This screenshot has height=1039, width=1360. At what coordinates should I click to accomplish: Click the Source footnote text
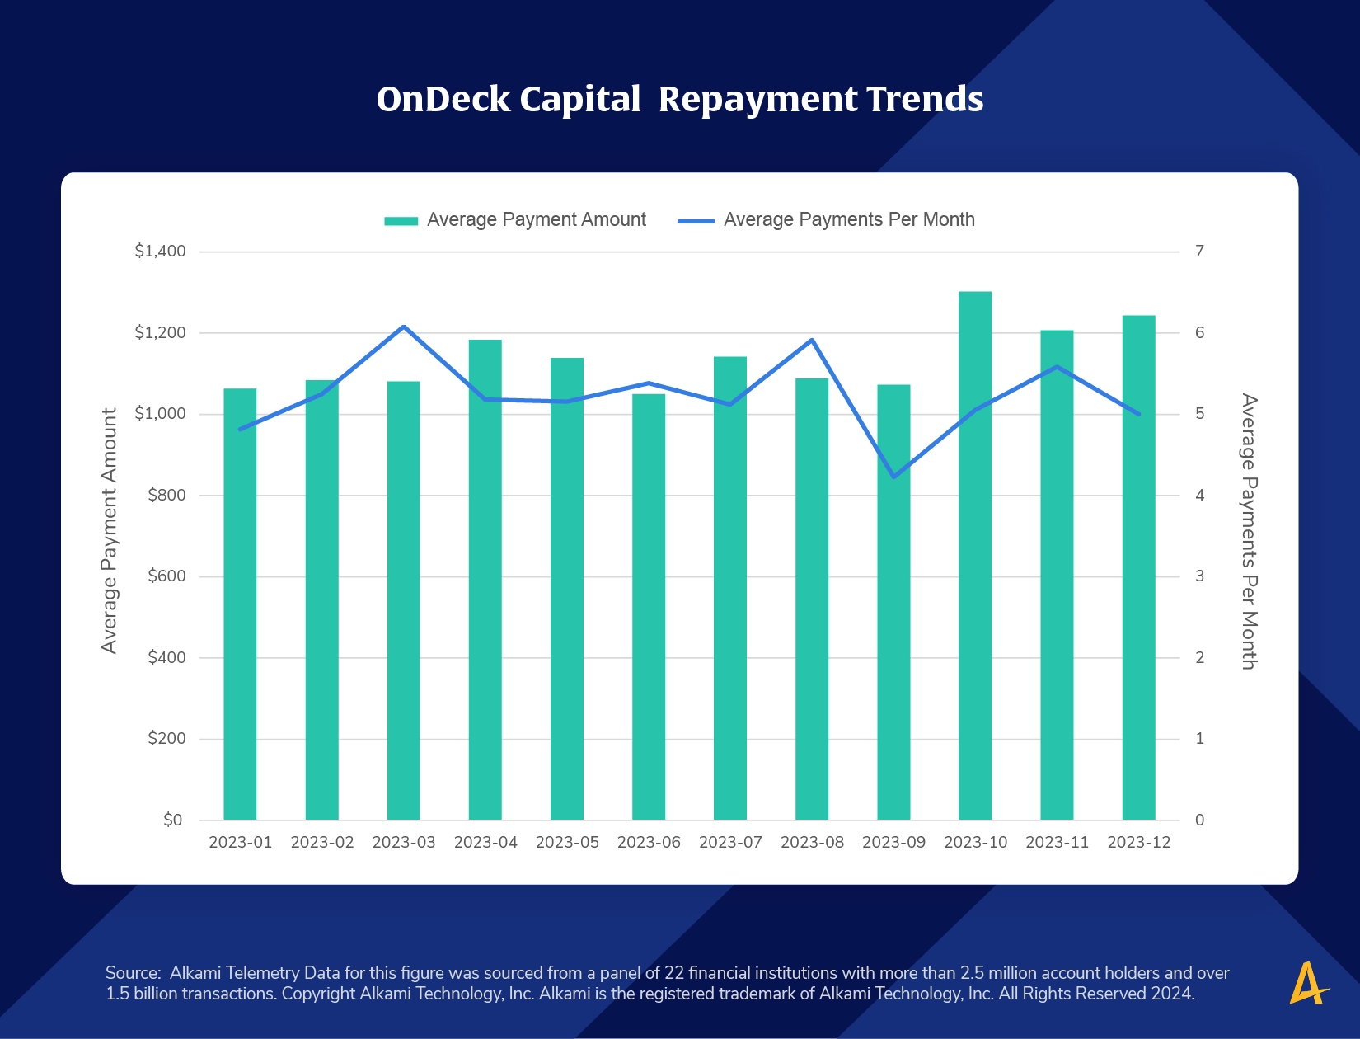(668, 983)
